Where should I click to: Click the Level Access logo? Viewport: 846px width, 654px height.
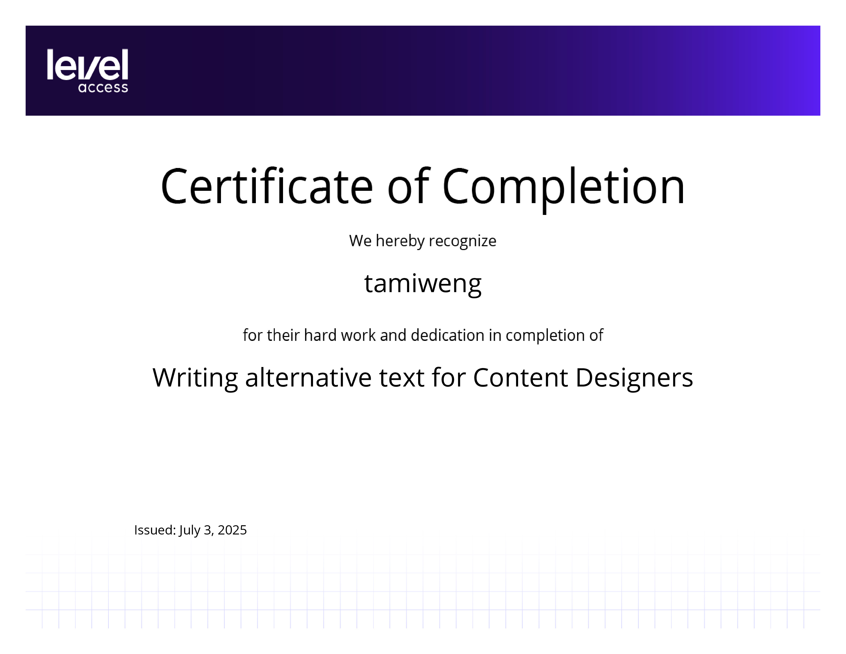point(87,71)
